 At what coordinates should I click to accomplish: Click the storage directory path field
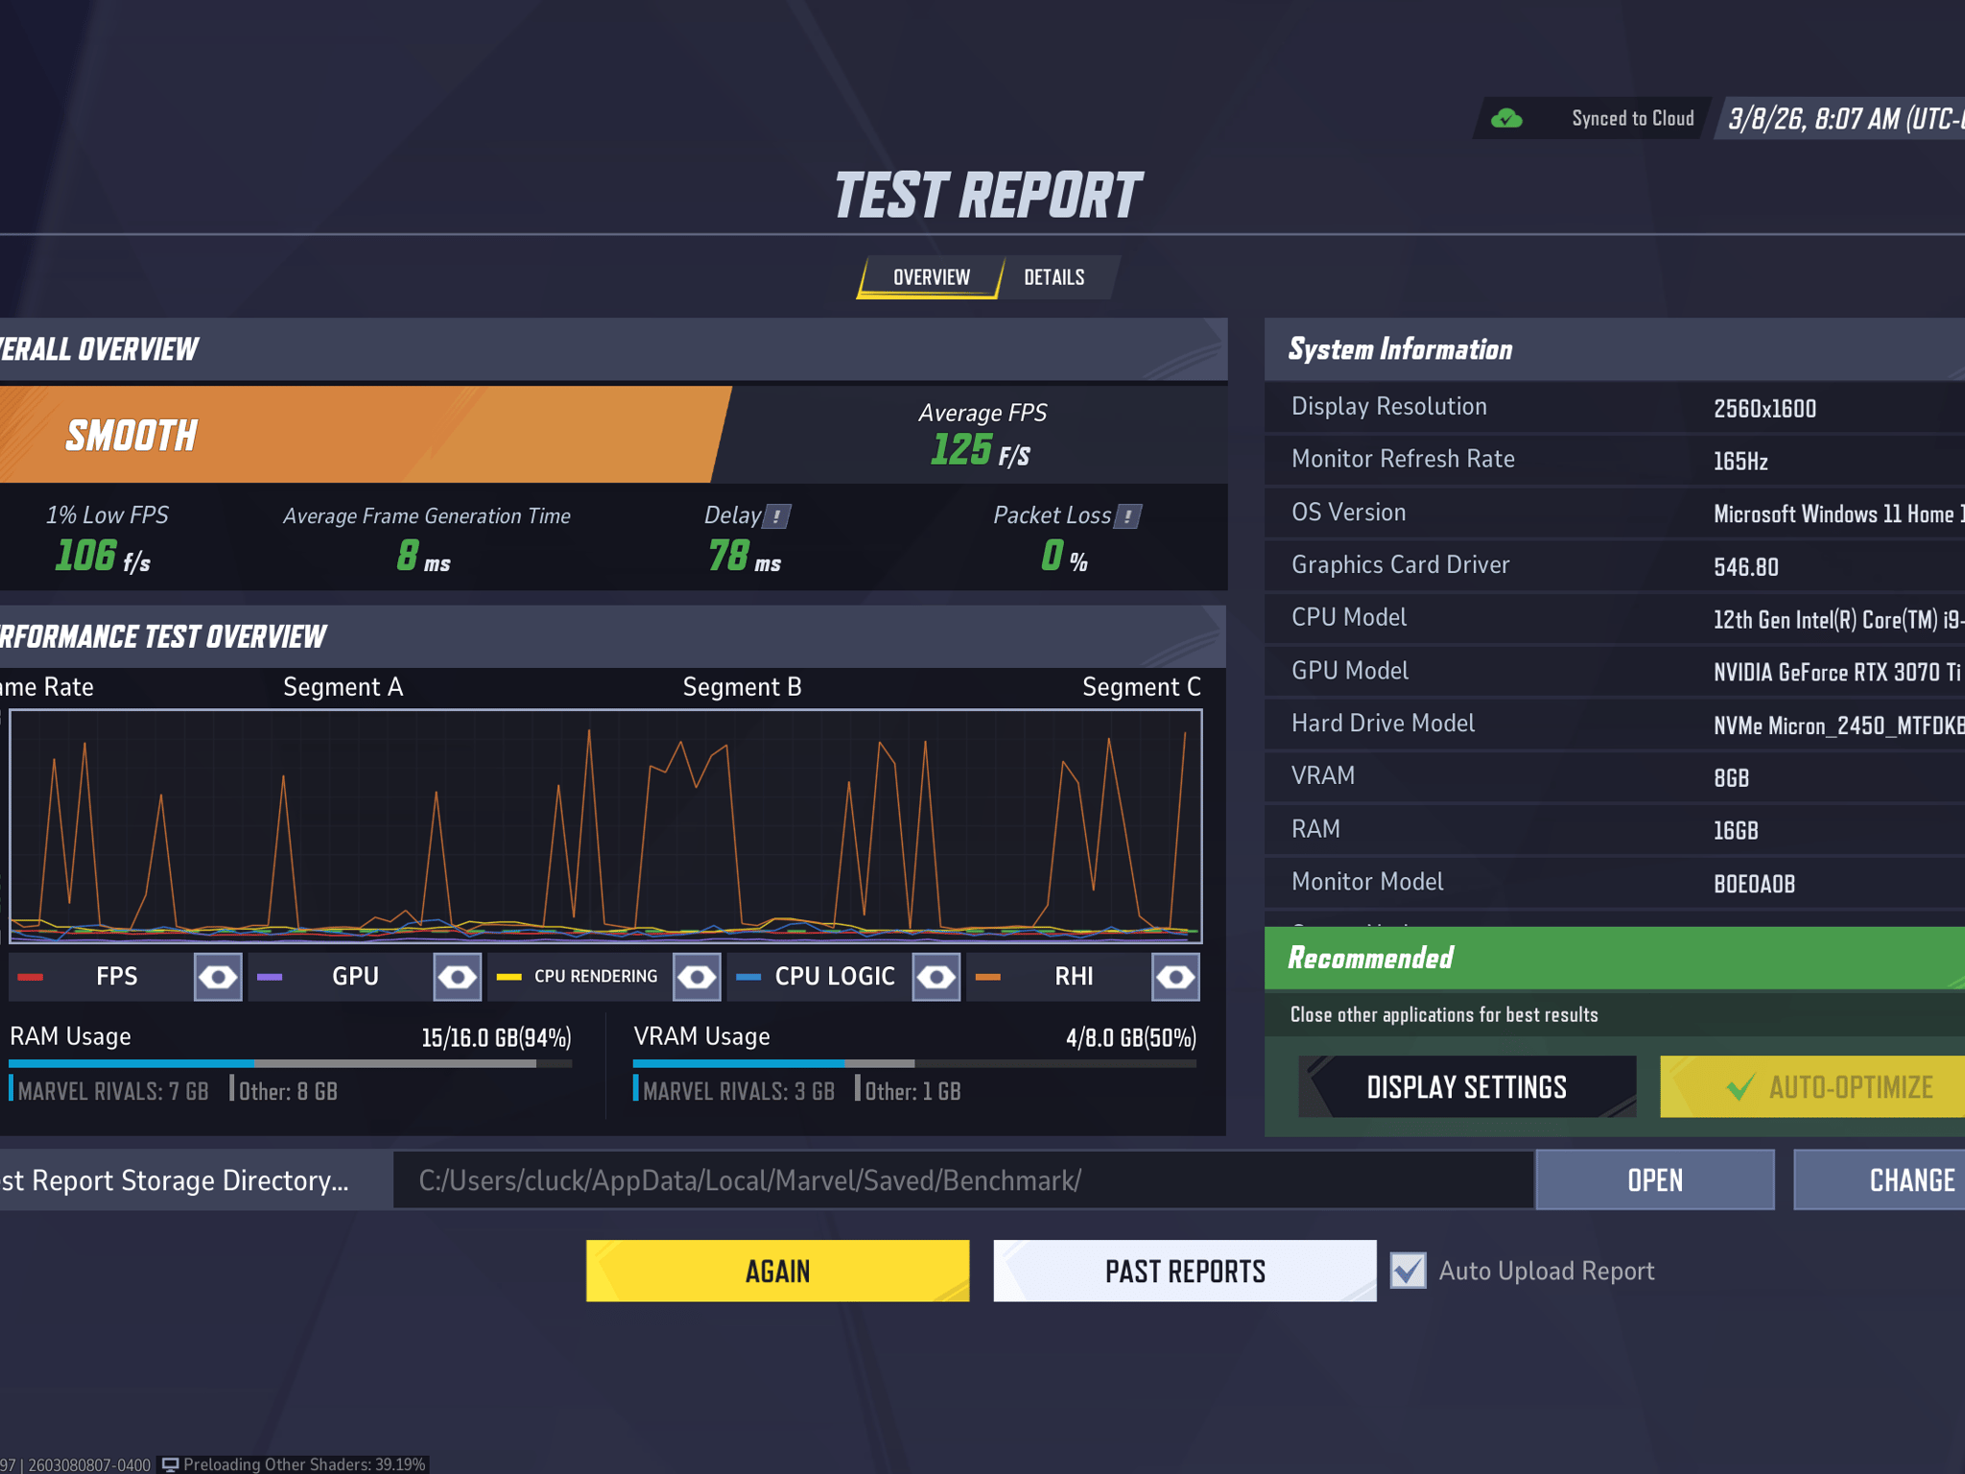(962, 1179)
